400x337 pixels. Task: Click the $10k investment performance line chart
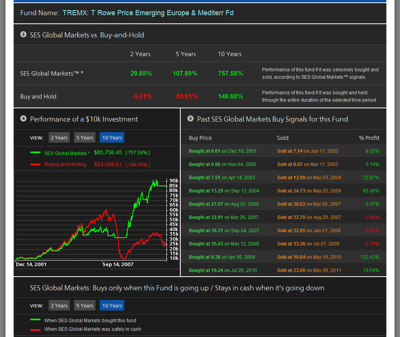point(92,218)
